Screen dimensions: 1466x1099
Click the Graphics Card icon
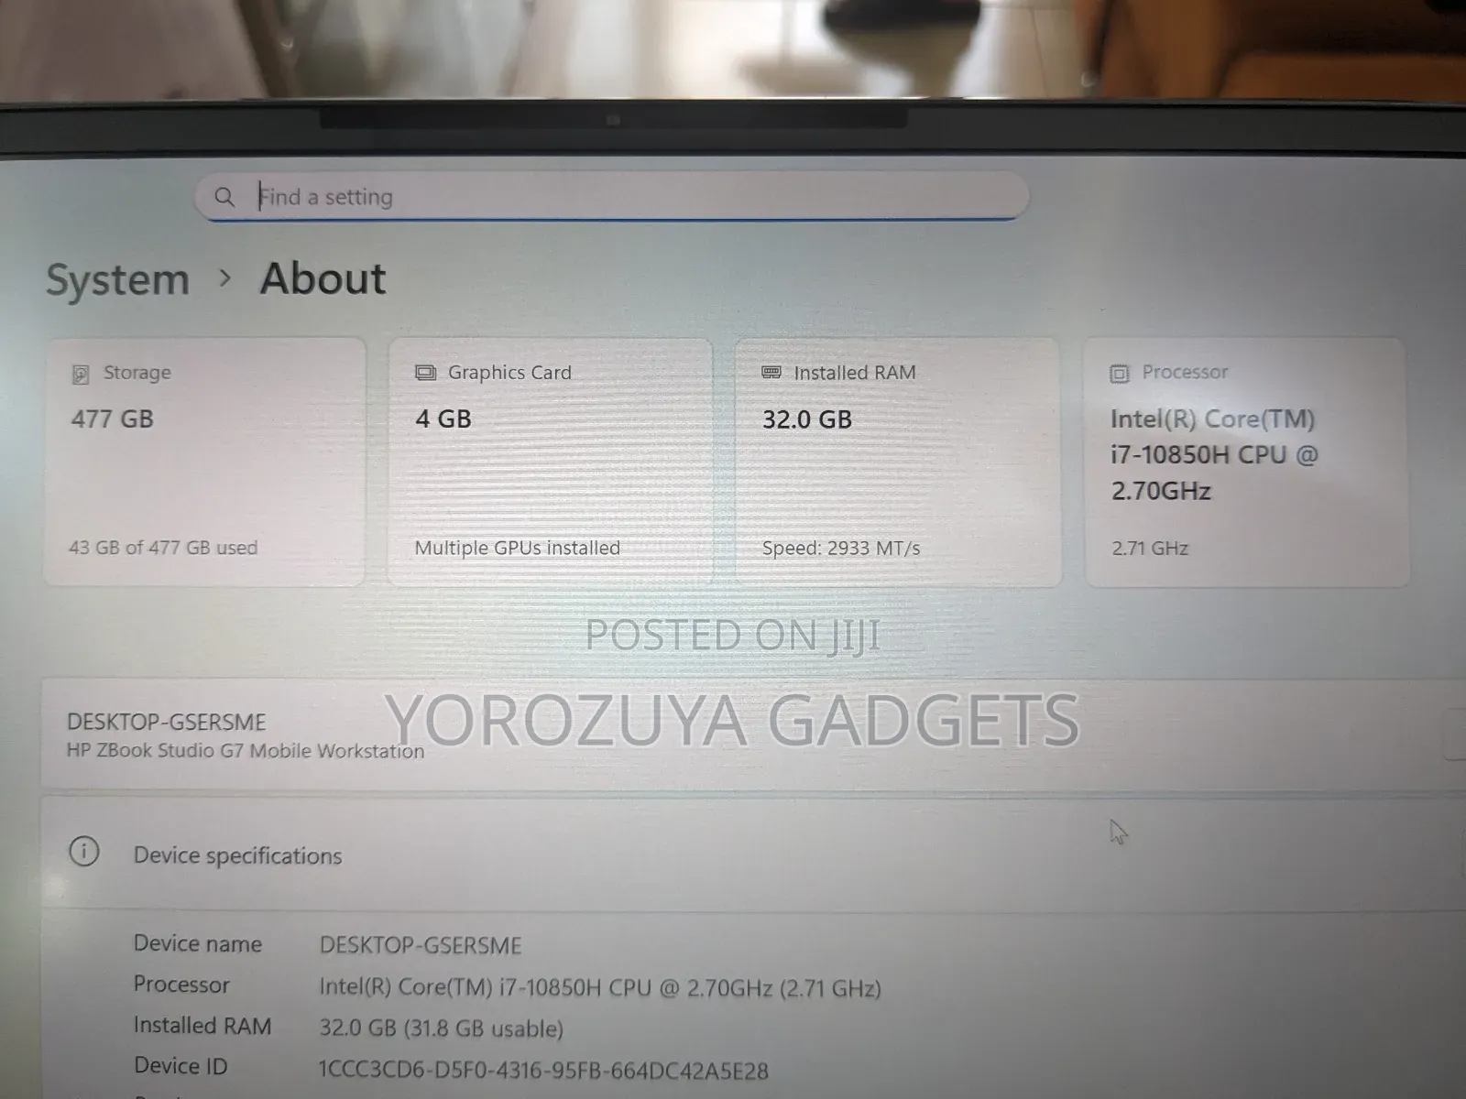click(x=425, y=373)
